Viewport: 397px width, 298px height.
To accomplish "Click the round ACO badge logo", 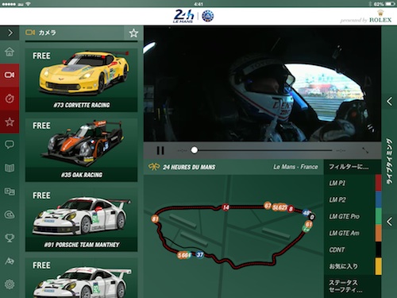I will tap(208, 16).
